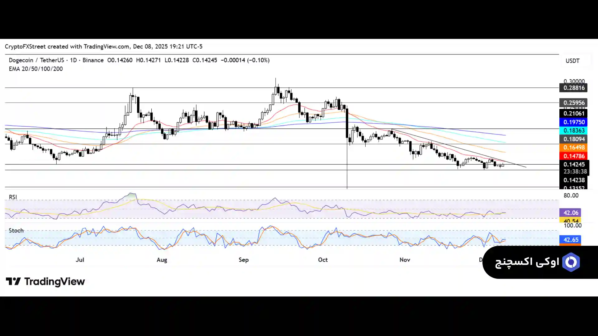Click the Sep label on time axis

click(x=244, y=260)
